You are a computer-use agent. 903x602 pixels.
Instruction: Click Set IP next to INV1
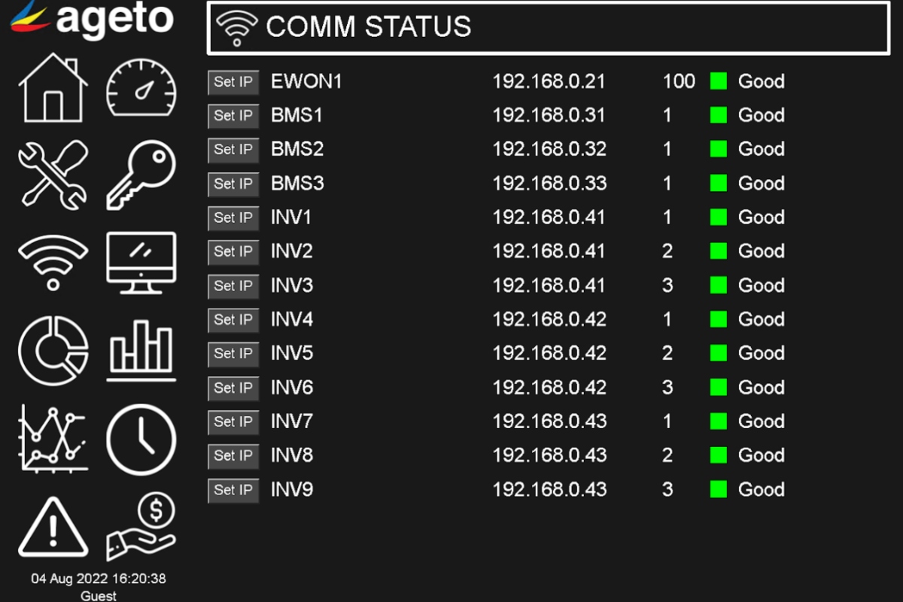pyautogui.click(x=233, y=218)
